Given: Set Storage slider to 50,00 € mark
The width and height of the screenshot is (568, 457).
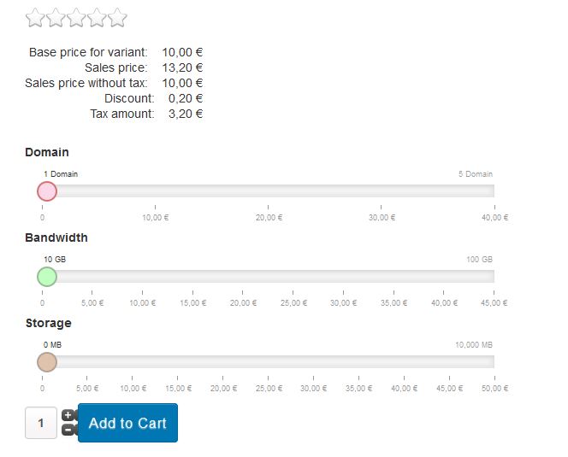Looking at the screenshot, I should (x=494, y=362).
